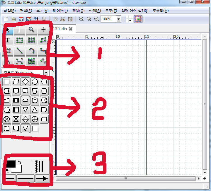Screen dimensions: 211x191
Task: Swap foreground and background colors arrow
Action: coord(20,162)
